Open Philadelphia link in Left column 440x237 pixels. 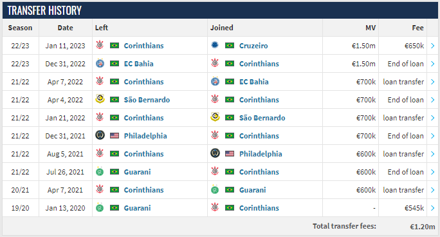(145, 136)
